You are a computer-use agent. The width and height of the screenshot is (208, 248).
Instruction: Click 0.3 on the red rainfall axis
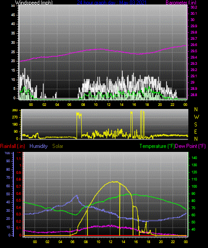tap(19, 214)
